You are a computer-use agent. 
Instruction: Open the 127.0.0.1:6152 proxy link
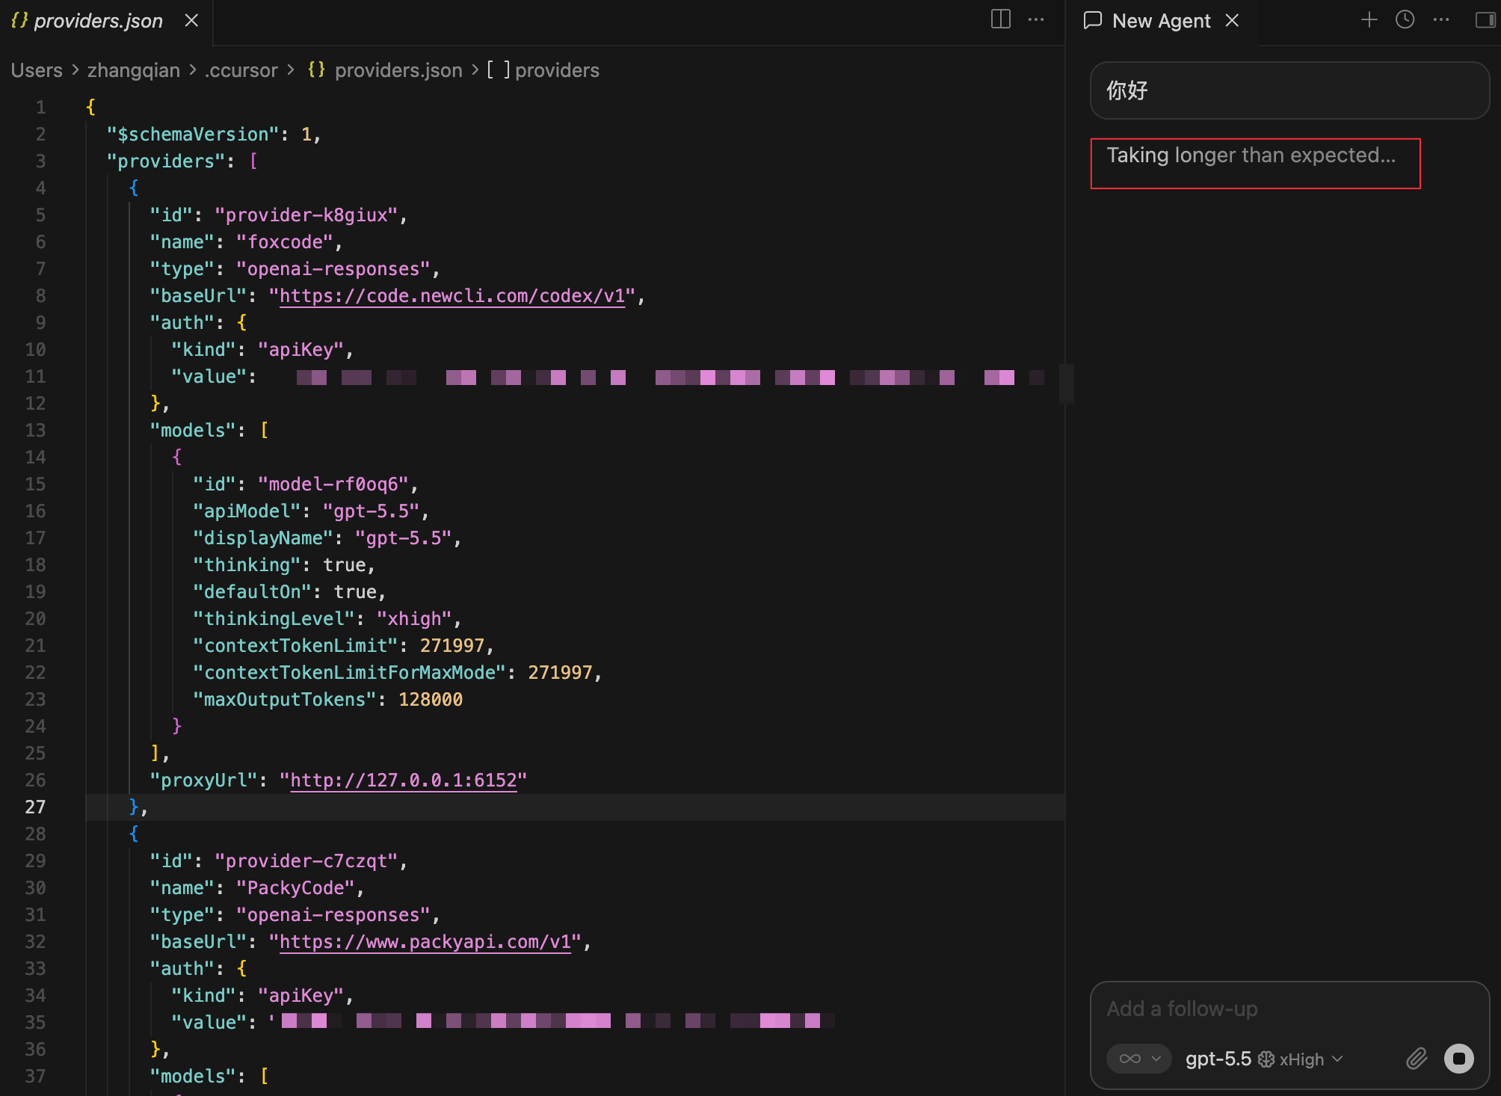tap(404, 781)
